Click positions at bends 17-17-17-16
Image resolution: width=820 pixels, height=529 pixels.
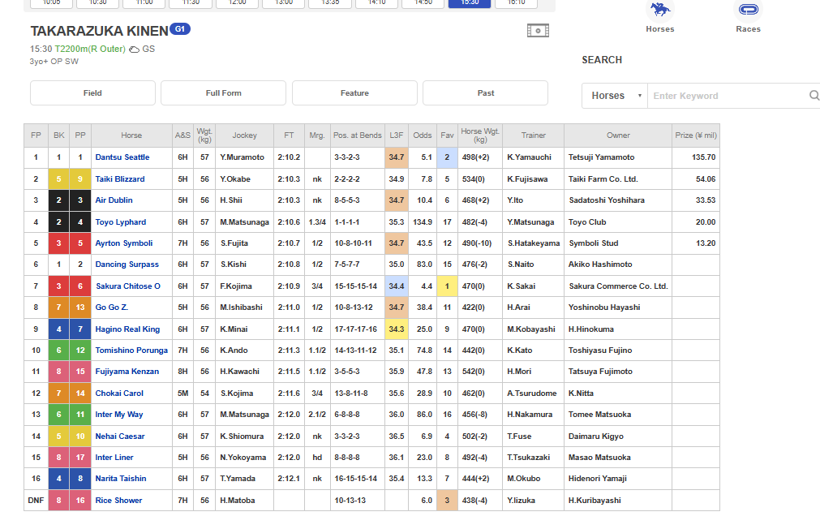355,329
